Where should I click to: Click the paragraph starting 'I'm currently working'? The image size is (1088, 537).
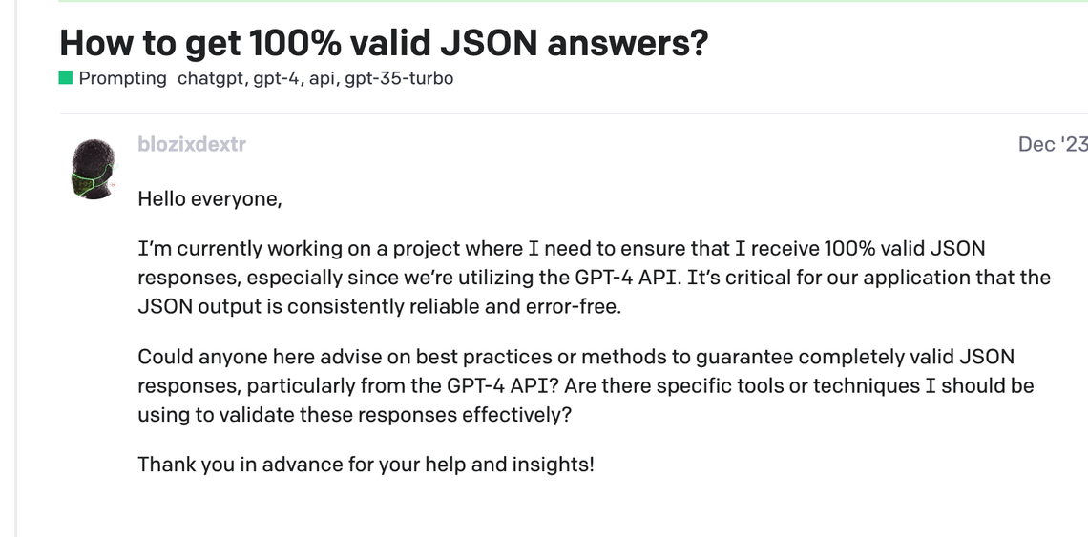click(x=592, y=278)
